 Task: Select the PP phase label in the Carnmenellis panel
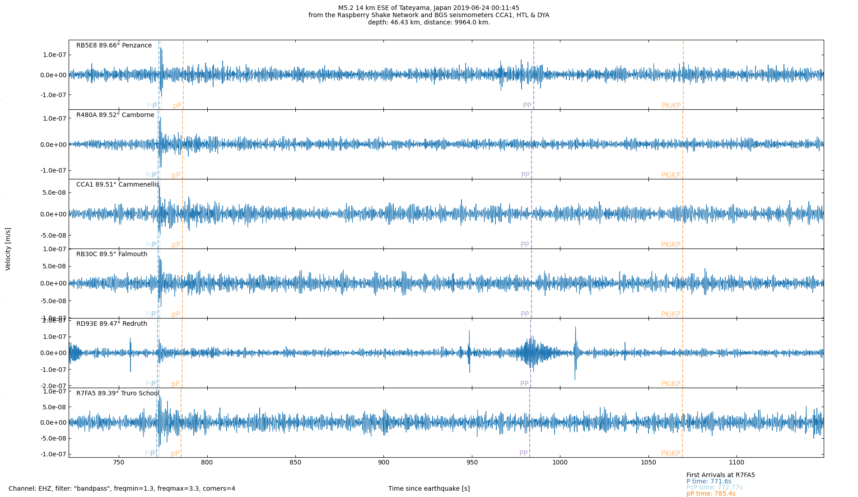pyautogui.click(x=525, y=245)
